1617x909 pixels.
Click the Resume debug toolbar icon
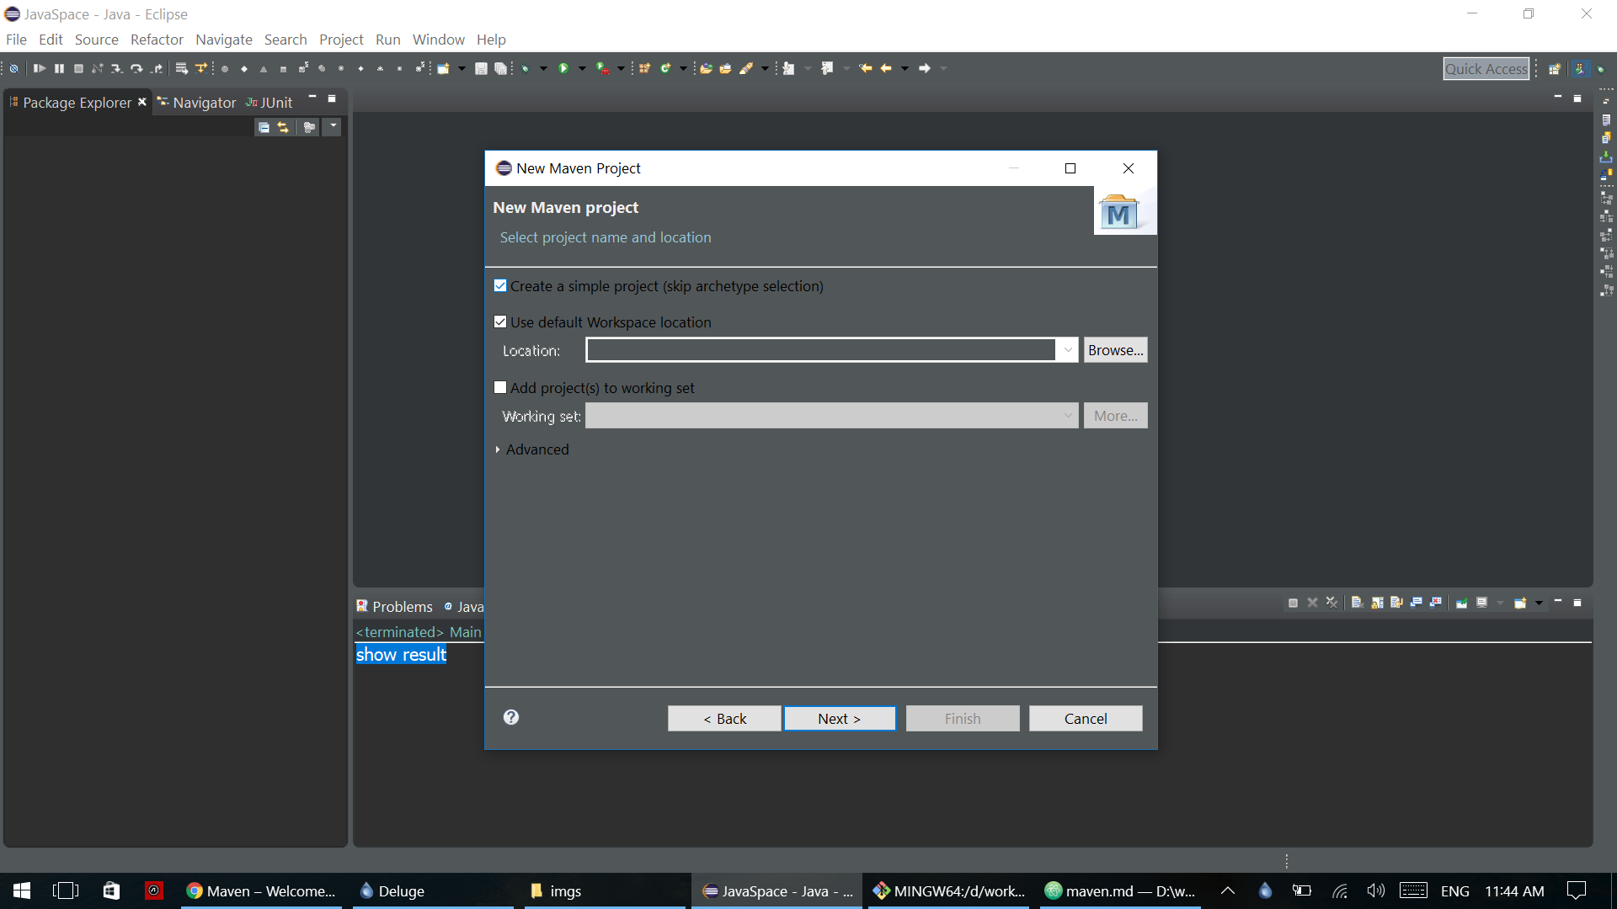pos(39,68)
